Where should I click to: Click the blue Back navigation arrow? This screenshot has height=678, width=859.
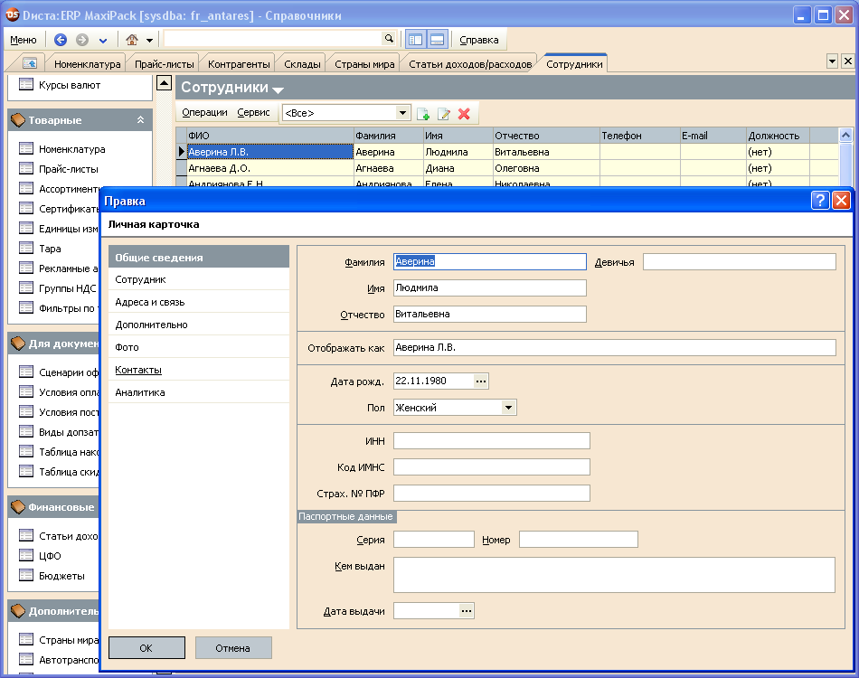click(61, 40)
